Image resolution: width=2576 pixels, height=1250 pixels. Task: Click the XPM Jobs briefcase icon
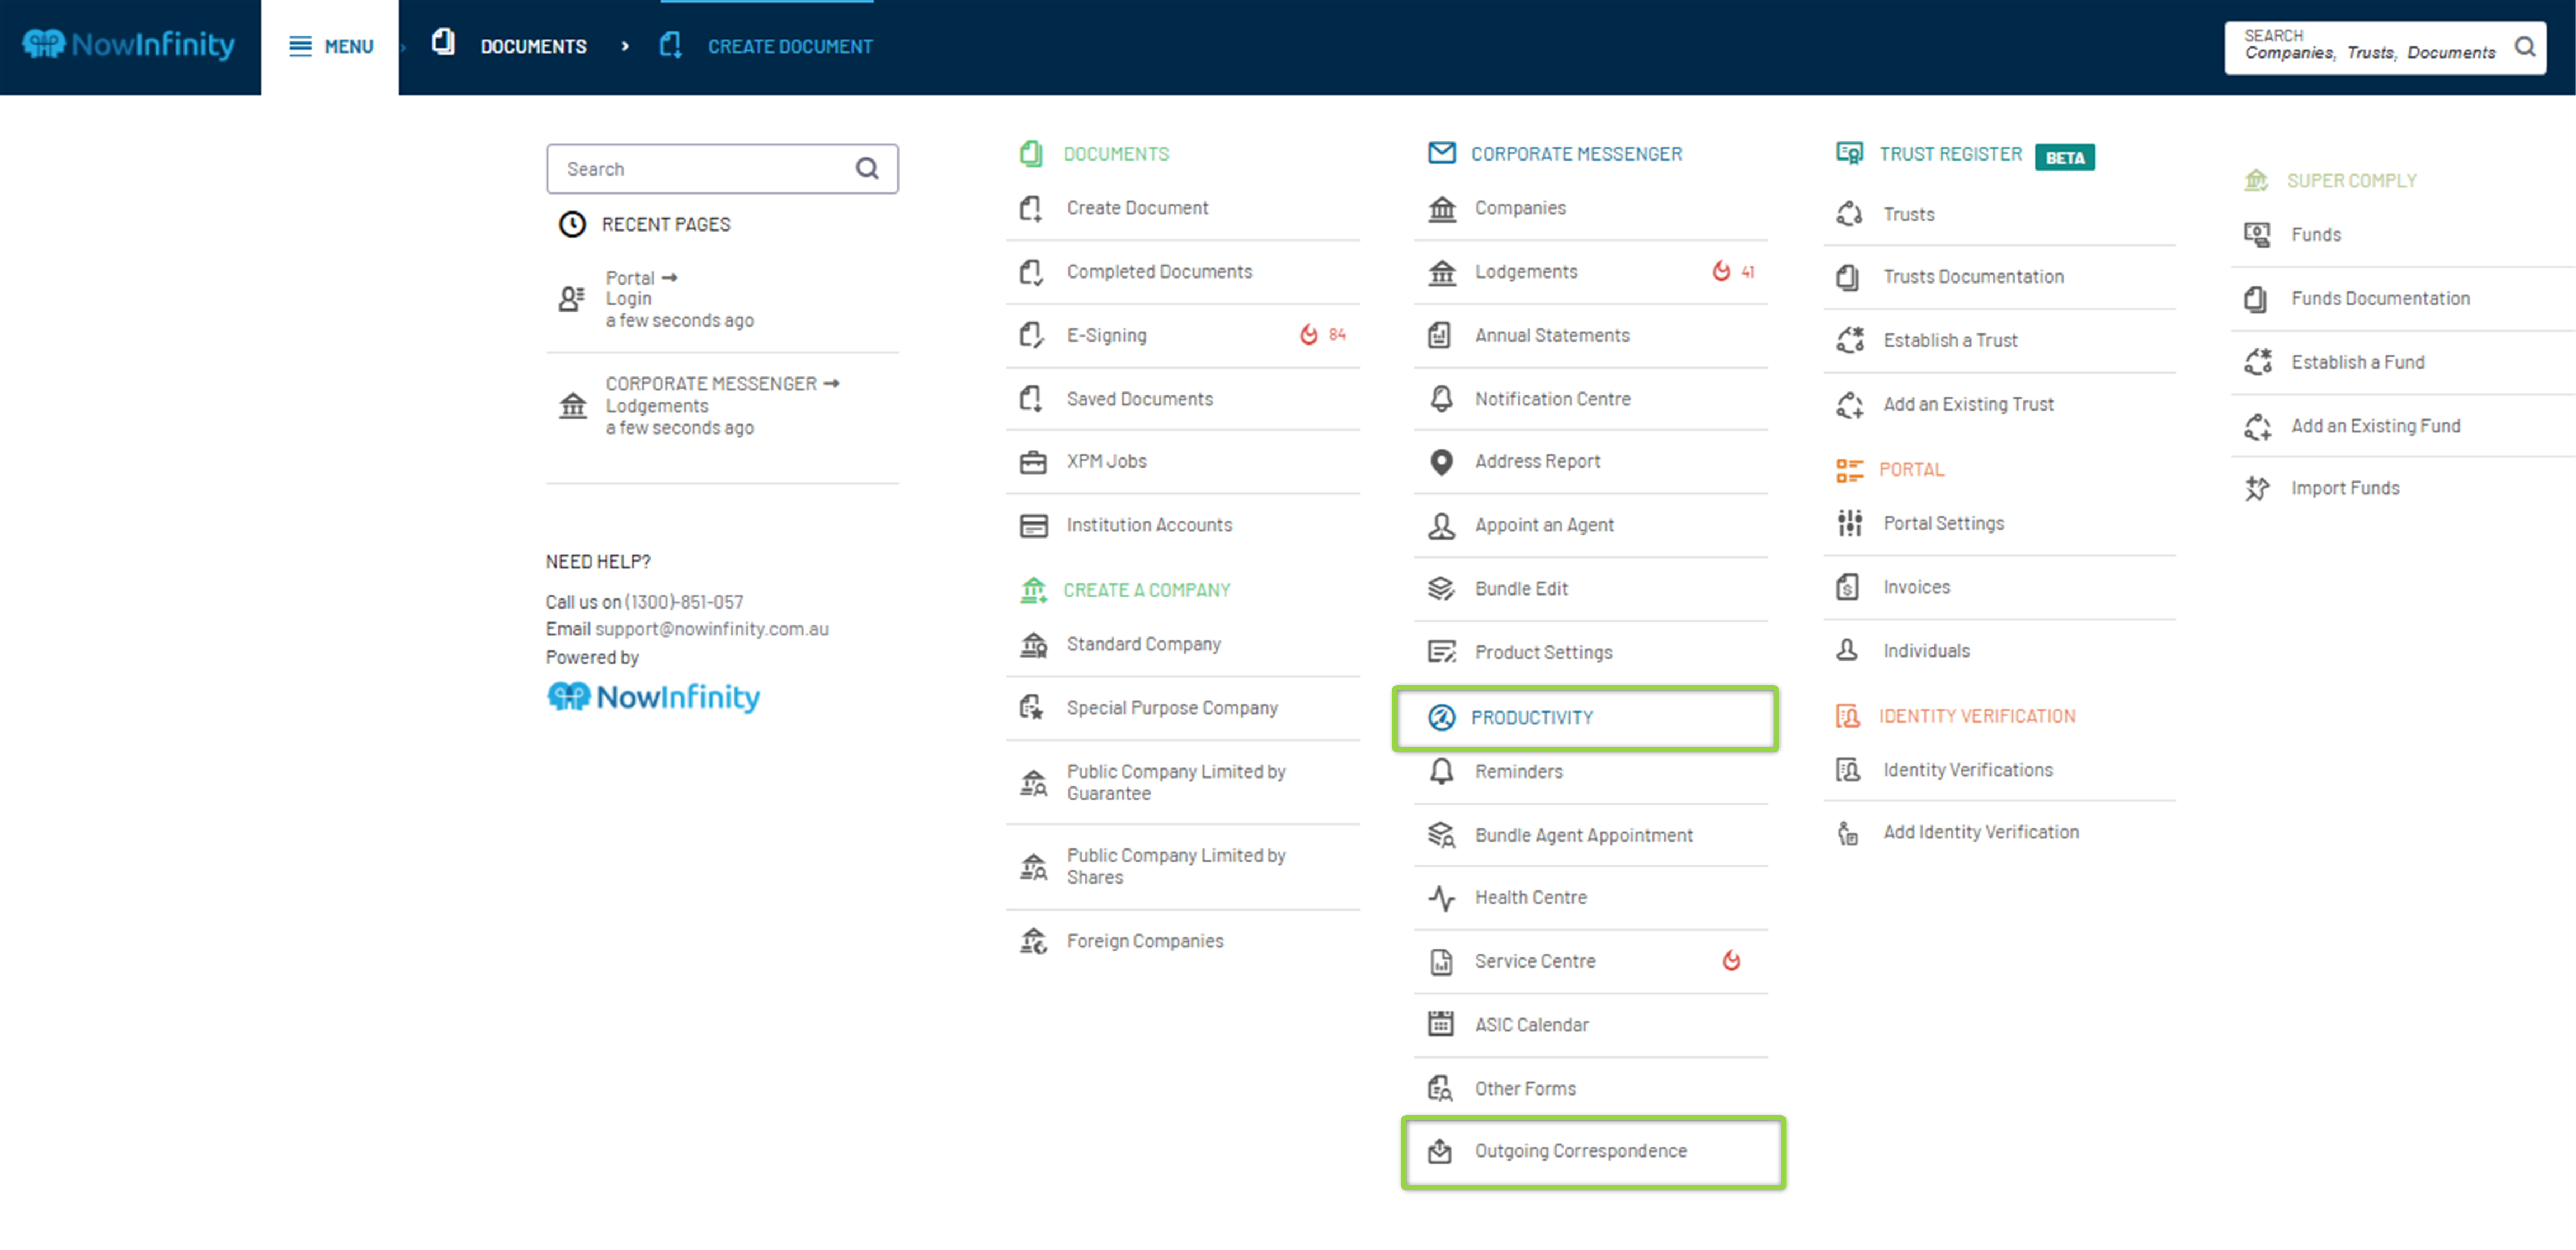[x=1032, y=462]
